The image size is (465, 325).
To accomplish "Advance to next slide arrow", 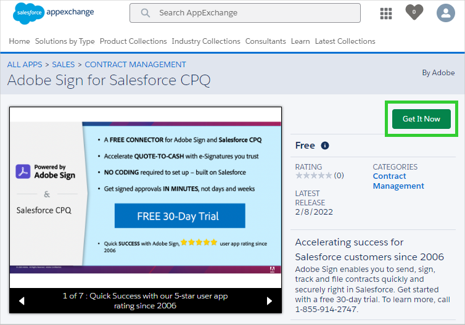I will pos(269,301).
